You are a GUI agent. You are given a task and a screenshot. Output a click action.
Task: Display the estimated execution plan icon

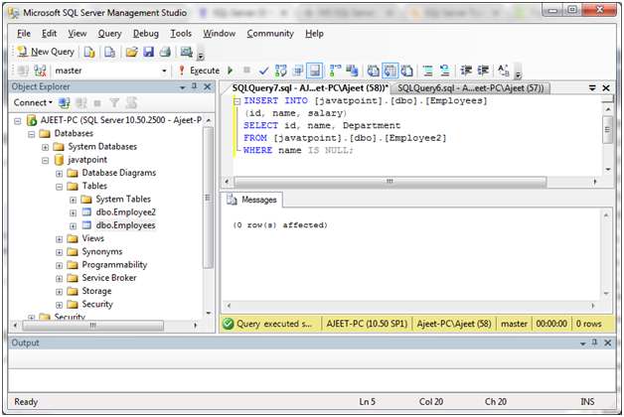tap(280, 70)
